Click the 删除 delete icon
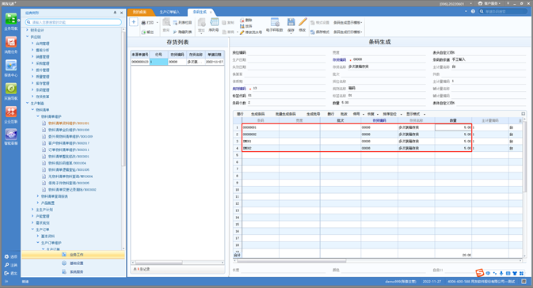This screenshot has width=533, height=288. point(242,21)
